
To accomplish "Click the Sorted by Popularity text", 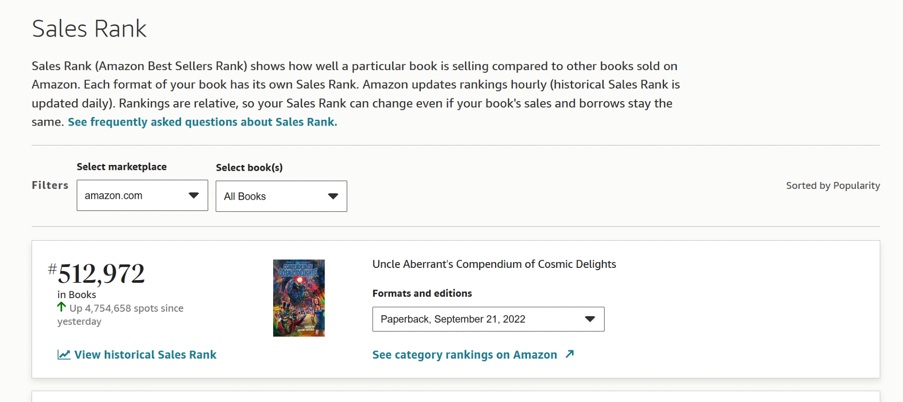I will point(833,186).
